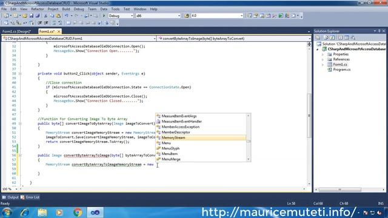Click the Increase Indent toolbar icon
The width and height of the screenshot is (388, 218).
[46, 23]
